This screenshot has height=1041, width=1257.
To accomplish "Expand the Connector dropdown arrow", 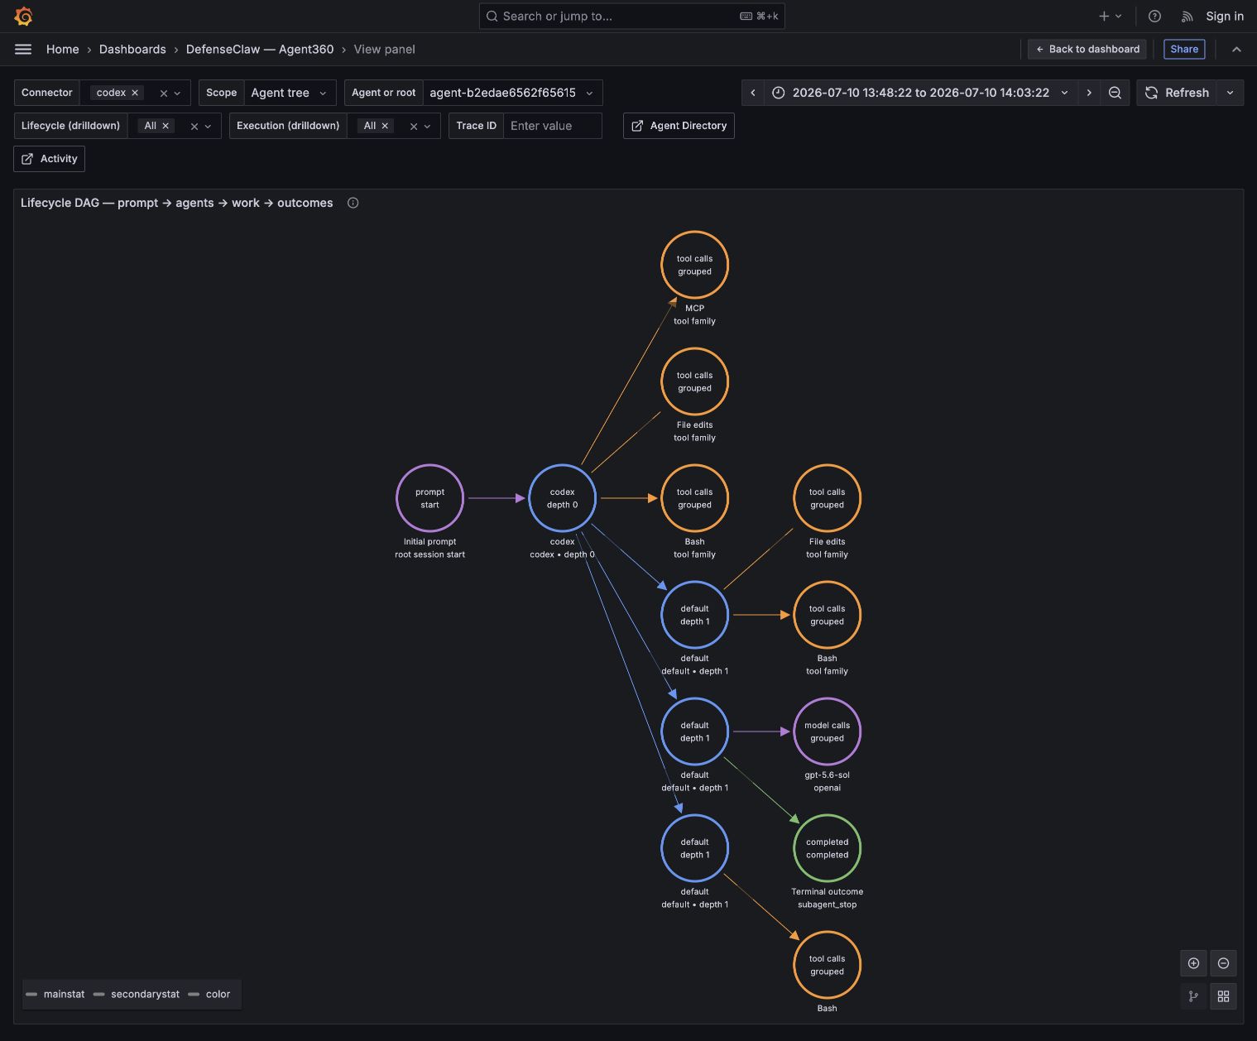I will click(x=177, y=93).
